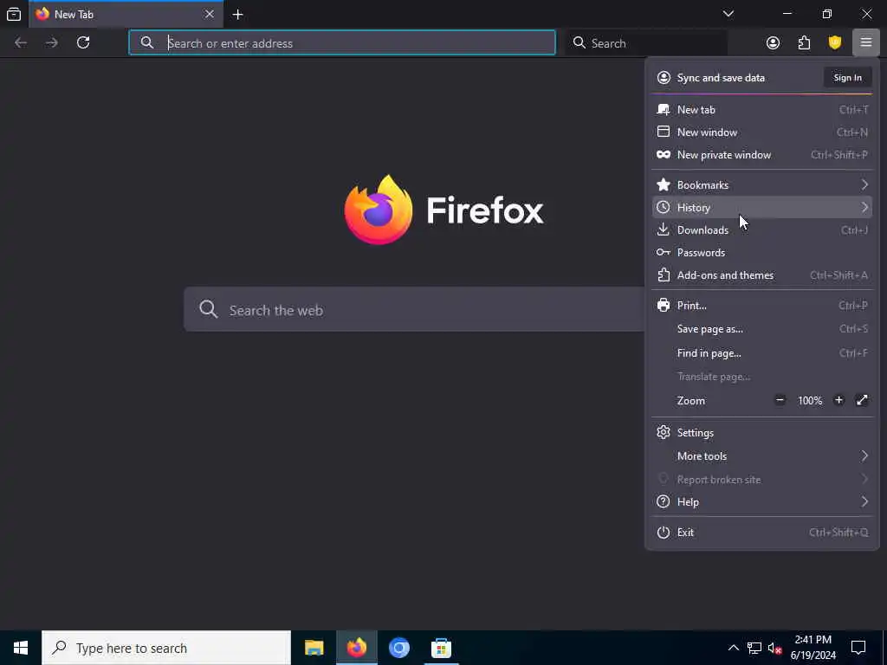
Task: Close the New Tab tab with X
Action: (x=210, y=14)
